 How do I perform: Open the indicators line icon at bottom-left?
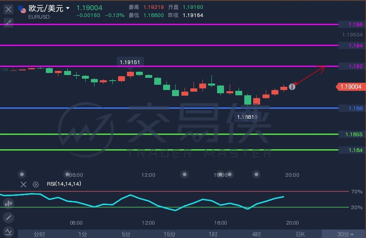pyautogui.click(x=9, y=232)
